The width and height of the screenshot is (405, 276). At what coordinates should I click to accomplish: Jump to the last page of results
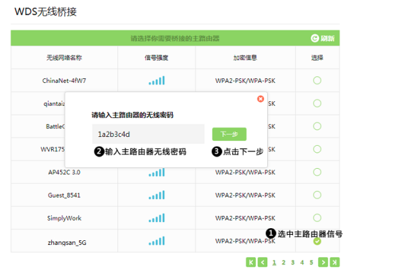(334, 262)
